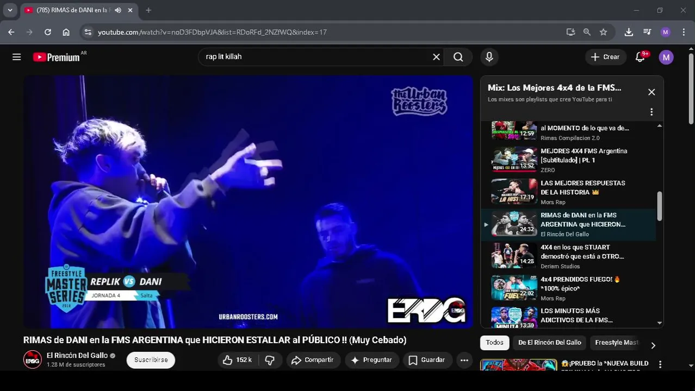Open more actions ellipsis below video
The height and width of the screenshot is (391, 695).
(464, 360)
